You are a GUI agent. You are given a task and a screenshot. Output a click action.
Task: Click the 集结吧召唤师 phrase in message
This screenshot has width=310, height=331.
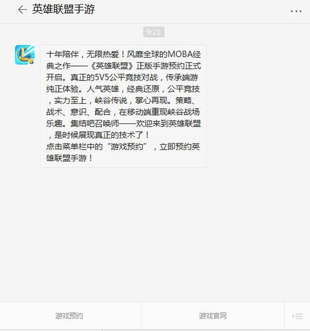coord(95,123)
